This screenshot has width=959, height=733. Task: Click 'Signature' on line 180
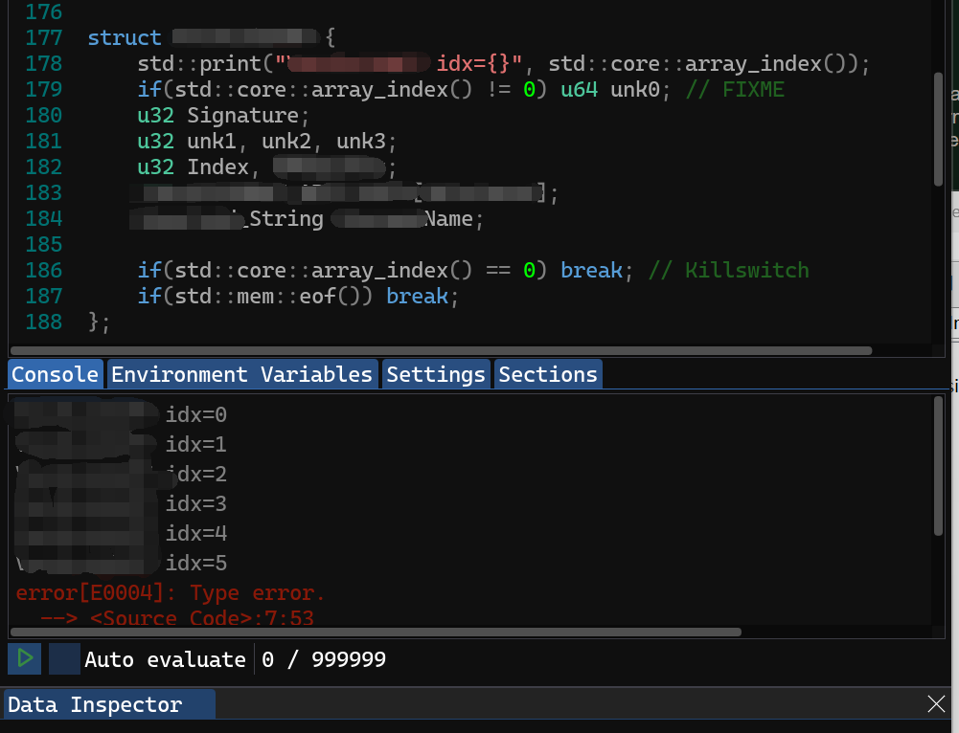[242, 116]
